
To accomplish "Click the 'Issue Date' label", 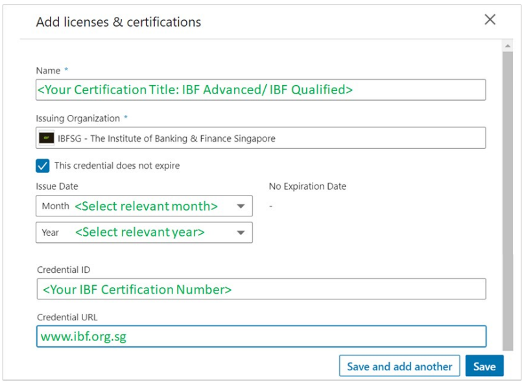I will [x=57, y=186].
